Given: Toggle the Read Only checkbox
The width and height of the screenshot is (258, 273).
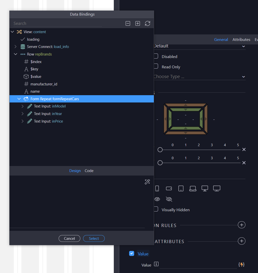Looking at the screenshot, I should (x=156, y=67).
